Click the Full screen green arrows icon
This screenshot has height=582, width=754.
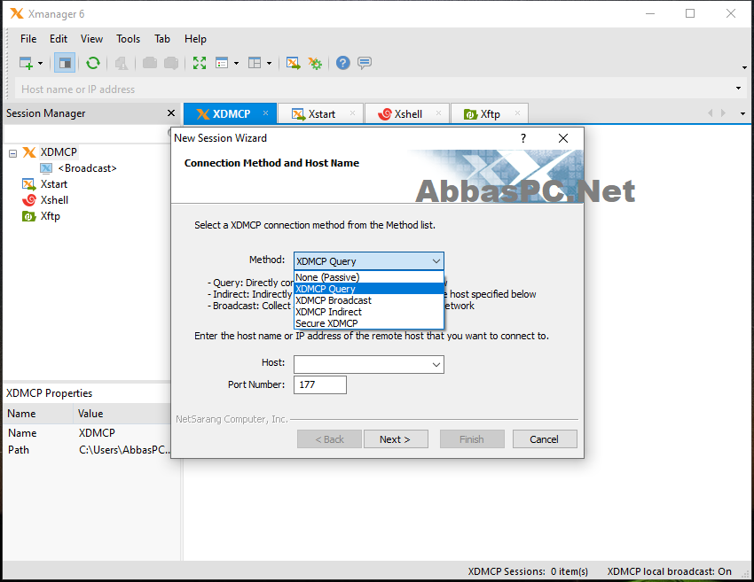[x=200, y=63]
